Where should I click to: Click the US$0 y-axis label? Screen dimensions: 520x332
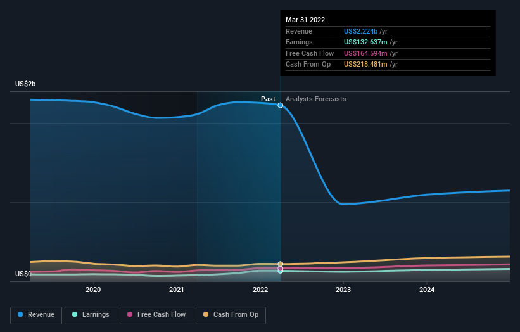(x=23, y=274)
